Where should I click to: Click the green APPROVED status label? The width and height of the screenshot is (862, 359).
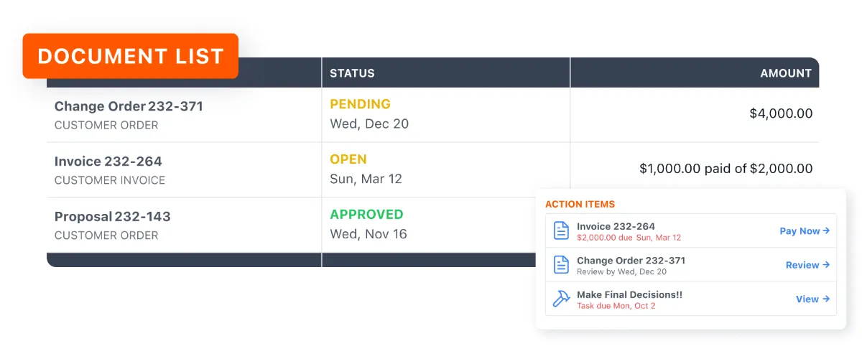tap(366, 214)
